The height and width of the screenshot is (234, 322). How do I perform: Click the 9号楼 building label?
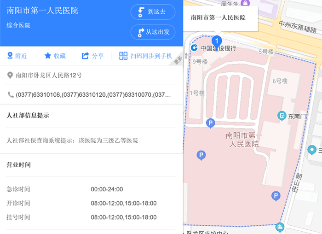point(200,61)
